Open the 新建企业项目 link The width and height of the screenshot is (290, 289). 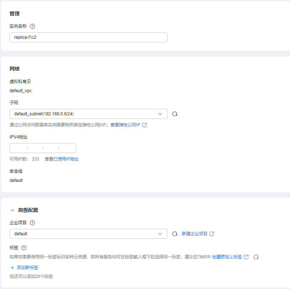[x=194, y=234]
